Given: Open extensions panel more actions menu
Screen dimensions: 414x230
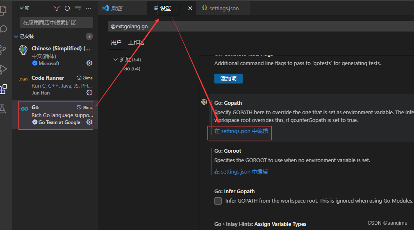Looking at the screenshot, I should (x=89, y=9).
